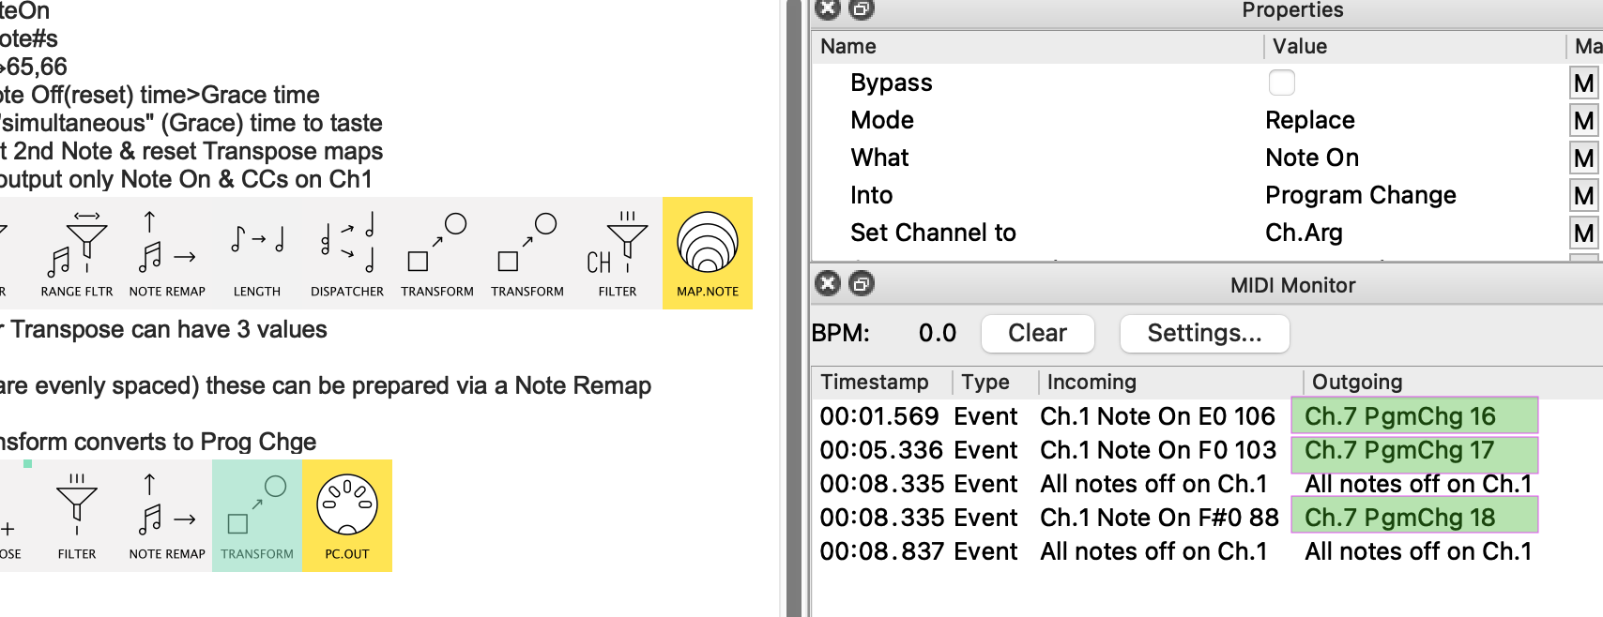
Task: Open the What dropdown showing Note On
Action: (1312, 158)
